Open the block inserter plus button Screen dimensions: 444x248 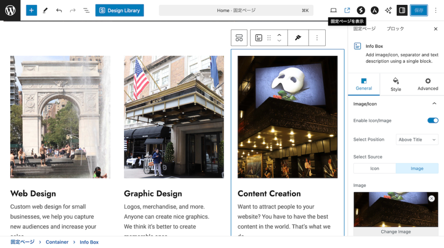click(x=31, y=10)
